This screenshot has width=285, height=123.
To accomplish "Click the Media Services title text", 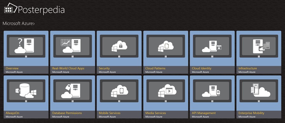I will click(x=156, y=113).
